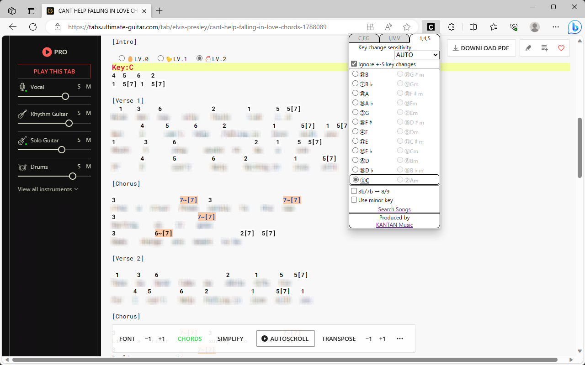Screen dimensions: 585x365
Task: Click the PRO play logo
Action: pos(54,52)
